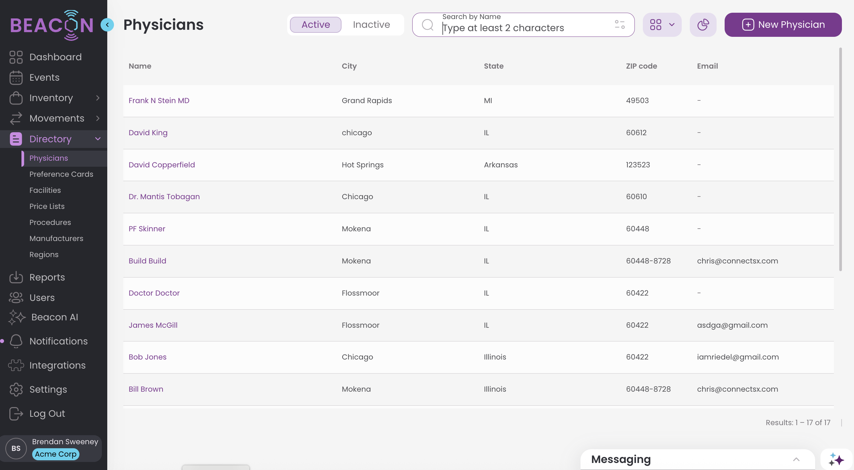854x470 pixels.
Task: Click ZIP code 123523
Action: [x=638, y=165]
